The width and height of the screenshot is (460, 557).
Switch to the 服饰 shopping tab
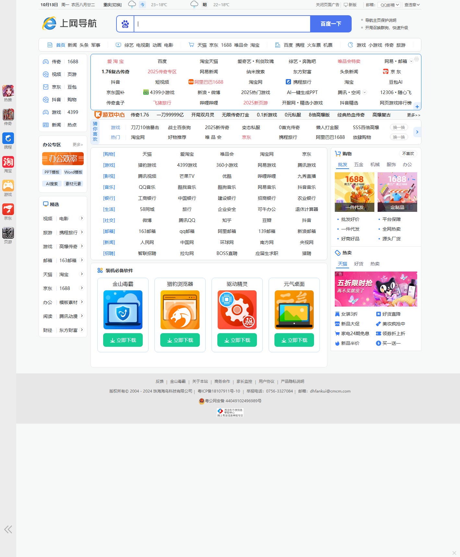391,164
